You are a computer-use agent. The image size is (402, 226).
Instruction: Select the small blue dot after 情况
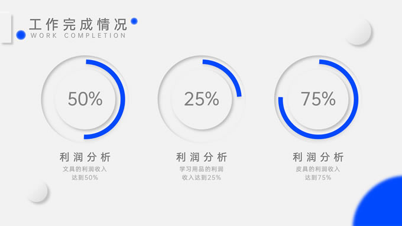click(134, 21)
